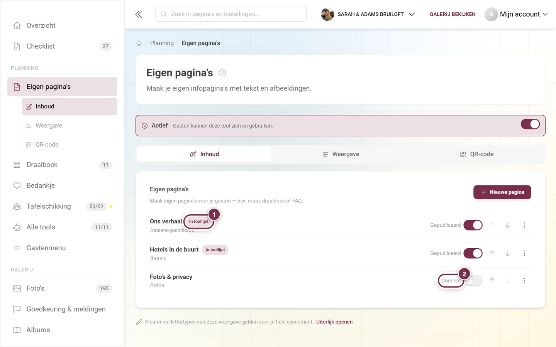Click the Planning breadcrumb link
The height and width of the screenshot is (347, 556).
[162, 43]
